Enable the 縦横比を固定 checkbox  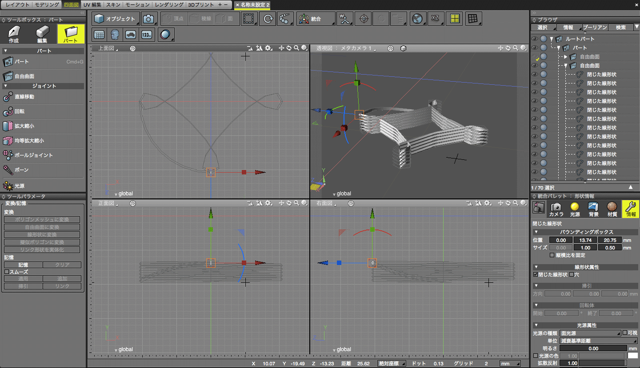click(x=551, y=254)
